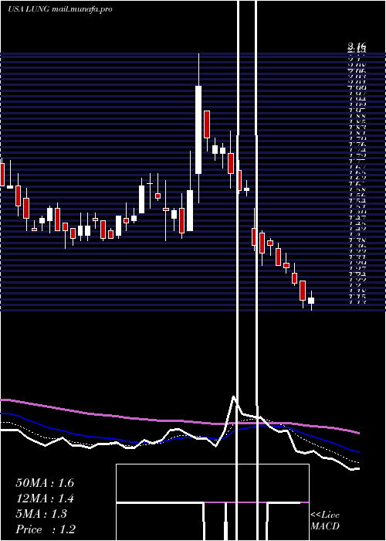Click the 'USA LUNG mail.munafa.pro' chart title
This screenshot has height=541, width=386.
coord(60,9)
